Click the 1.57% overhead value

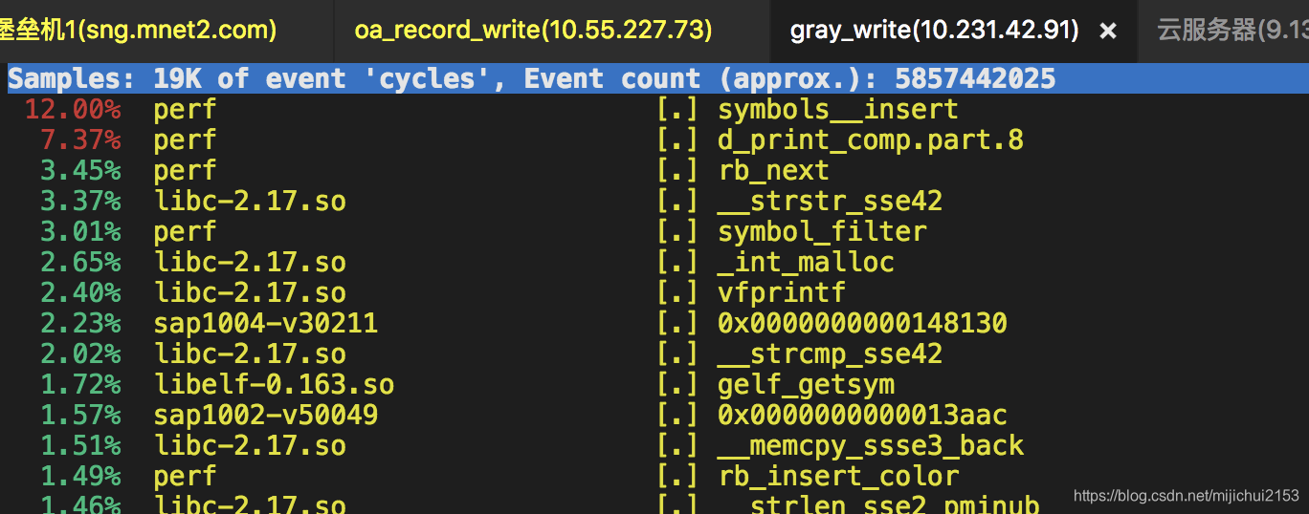(x=80, y=416)
